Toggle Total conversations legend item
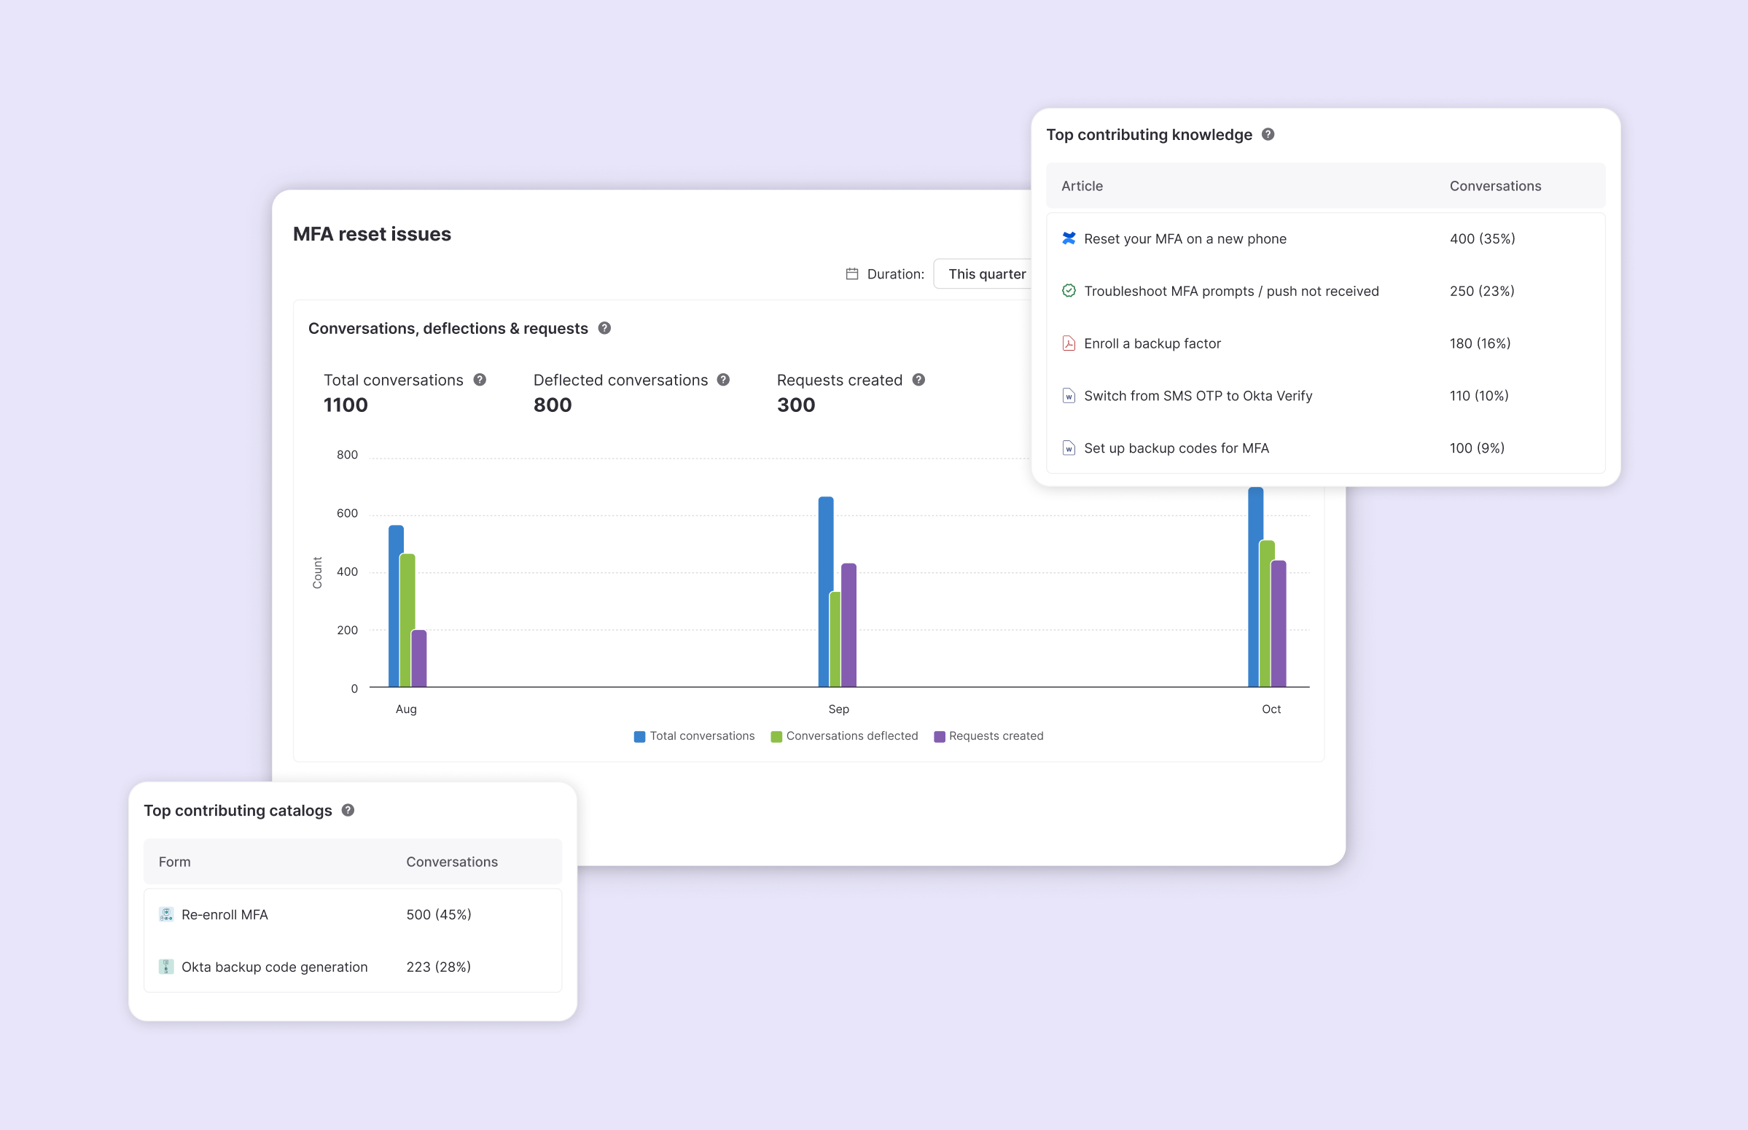This screenshot has width=1748, height=1130. (694, 736)
